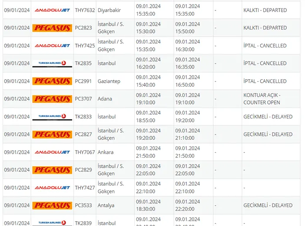Click the KALKTI - DEPARTED status for THY7632
This screenshot has width=305, height=226.
coord(265,10)
